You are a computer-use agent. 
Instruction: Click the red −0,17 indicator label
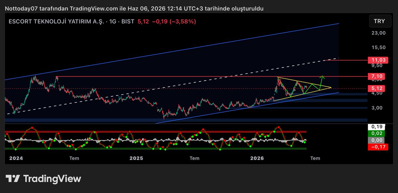378,147
